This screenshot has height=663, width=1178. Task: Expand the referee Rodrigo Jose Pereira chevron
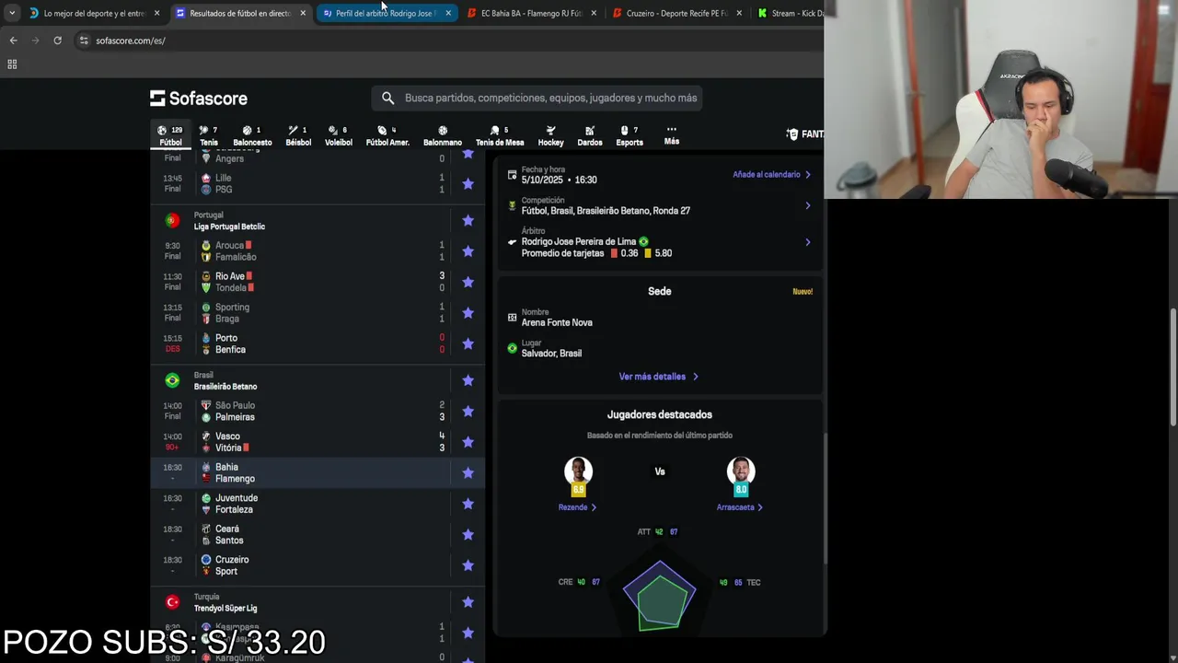pyautogui.click(x=807, y=242)
